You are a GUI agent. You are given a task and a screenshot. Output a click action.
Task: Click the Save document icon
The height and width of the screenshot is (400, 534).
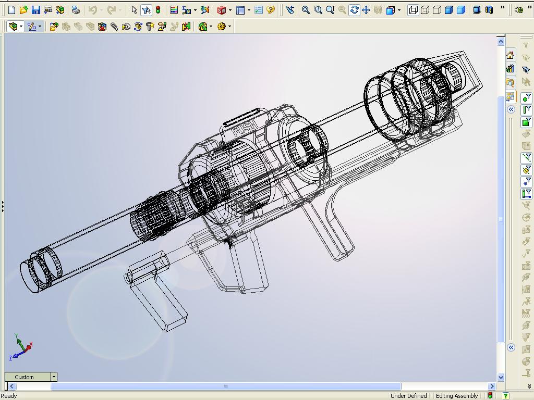point(35,10)
